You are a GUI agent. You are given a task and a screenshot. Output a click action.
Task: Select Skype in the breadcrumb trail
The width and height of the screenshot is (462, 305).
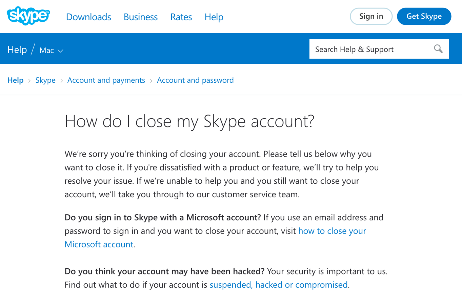pos(45,80)
